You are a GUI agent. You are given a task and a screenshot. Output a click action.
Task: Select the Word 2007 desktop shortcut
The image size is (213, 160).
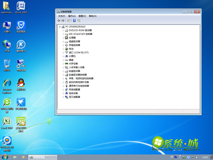pyautogui.click(x=21, y=7)
